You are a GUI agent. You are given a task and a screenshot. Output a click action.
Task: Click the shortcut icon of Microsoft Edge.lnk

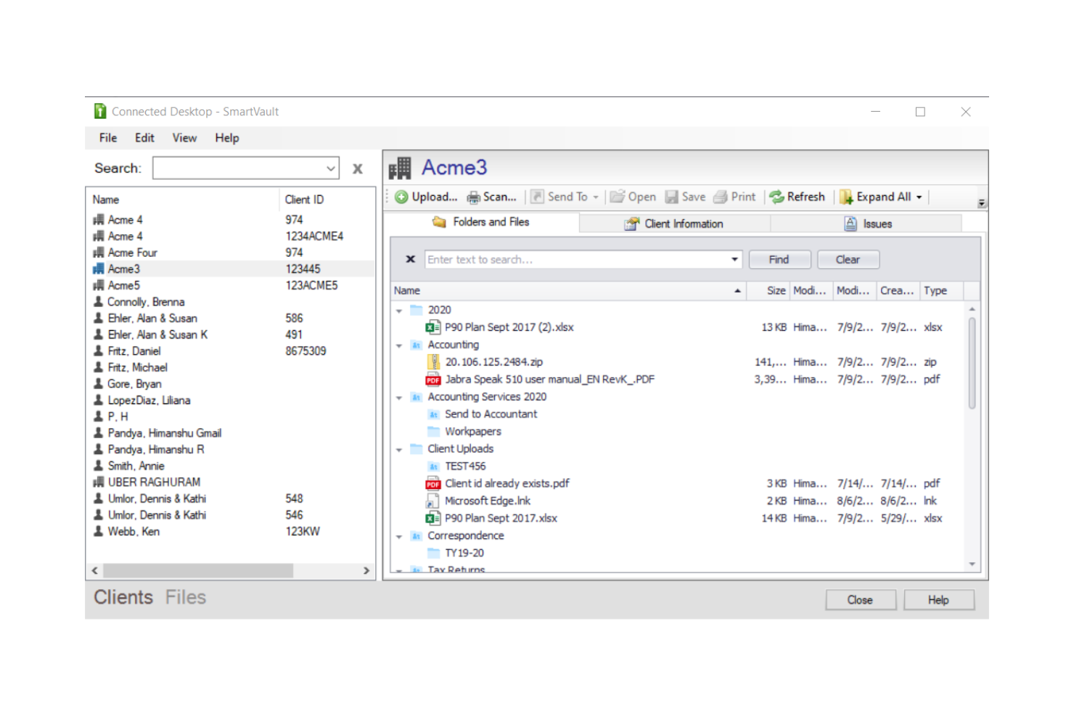coord(433,501)
